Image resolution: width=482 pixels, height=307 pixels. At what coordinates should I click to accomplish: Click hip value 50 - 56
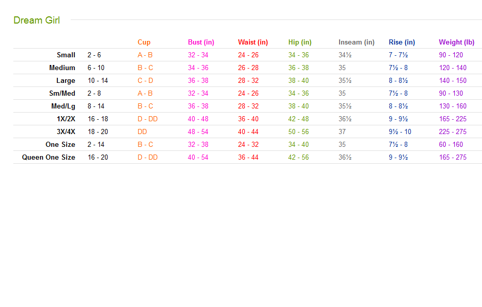pyautogui.click(x=299, y=131)
